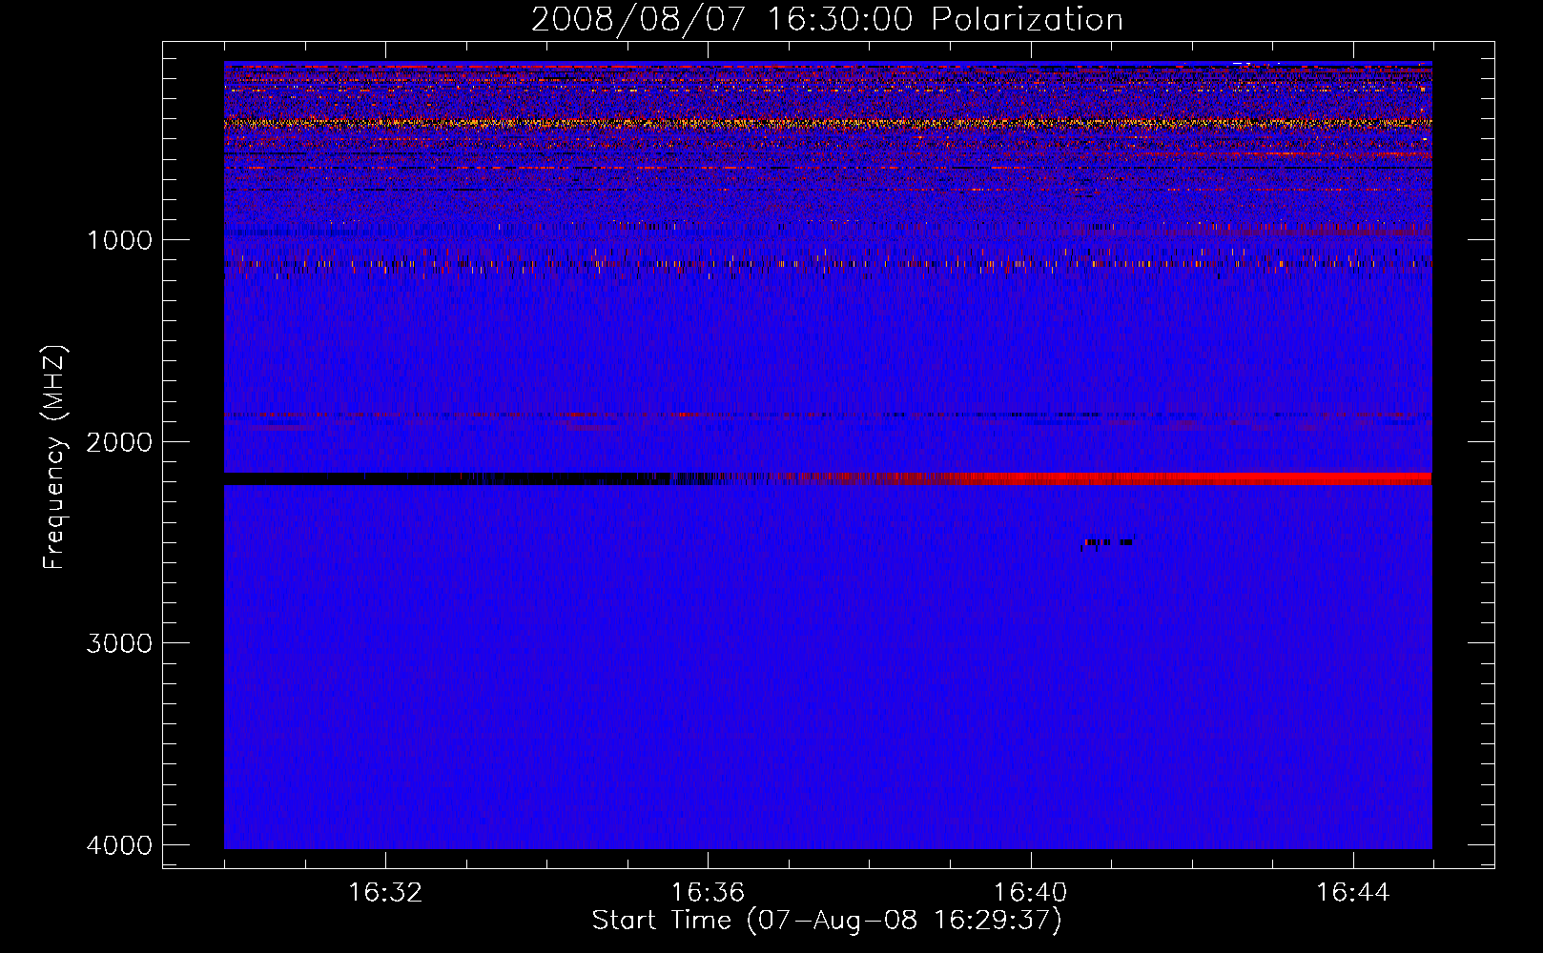Click the '4000' frequency tick label
The width and height of the screenshot is (1543, 953).
pos(119,845)
